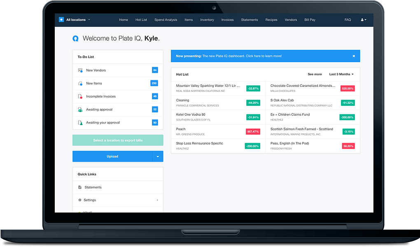Click the 525.00% badge for Chocolate Almonds
Image resolution: width=420 pixels, height=247 pixels.
tap(348, 89)
